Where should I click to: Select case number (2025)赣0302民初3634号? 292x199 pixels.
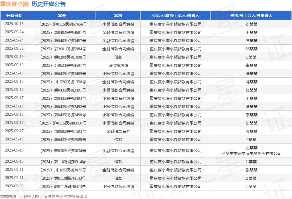(x=63, y=151)
